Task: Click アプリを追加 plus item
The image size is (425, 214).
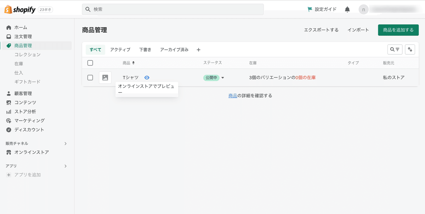Action: pyautogui.click(x=24, y=175)
